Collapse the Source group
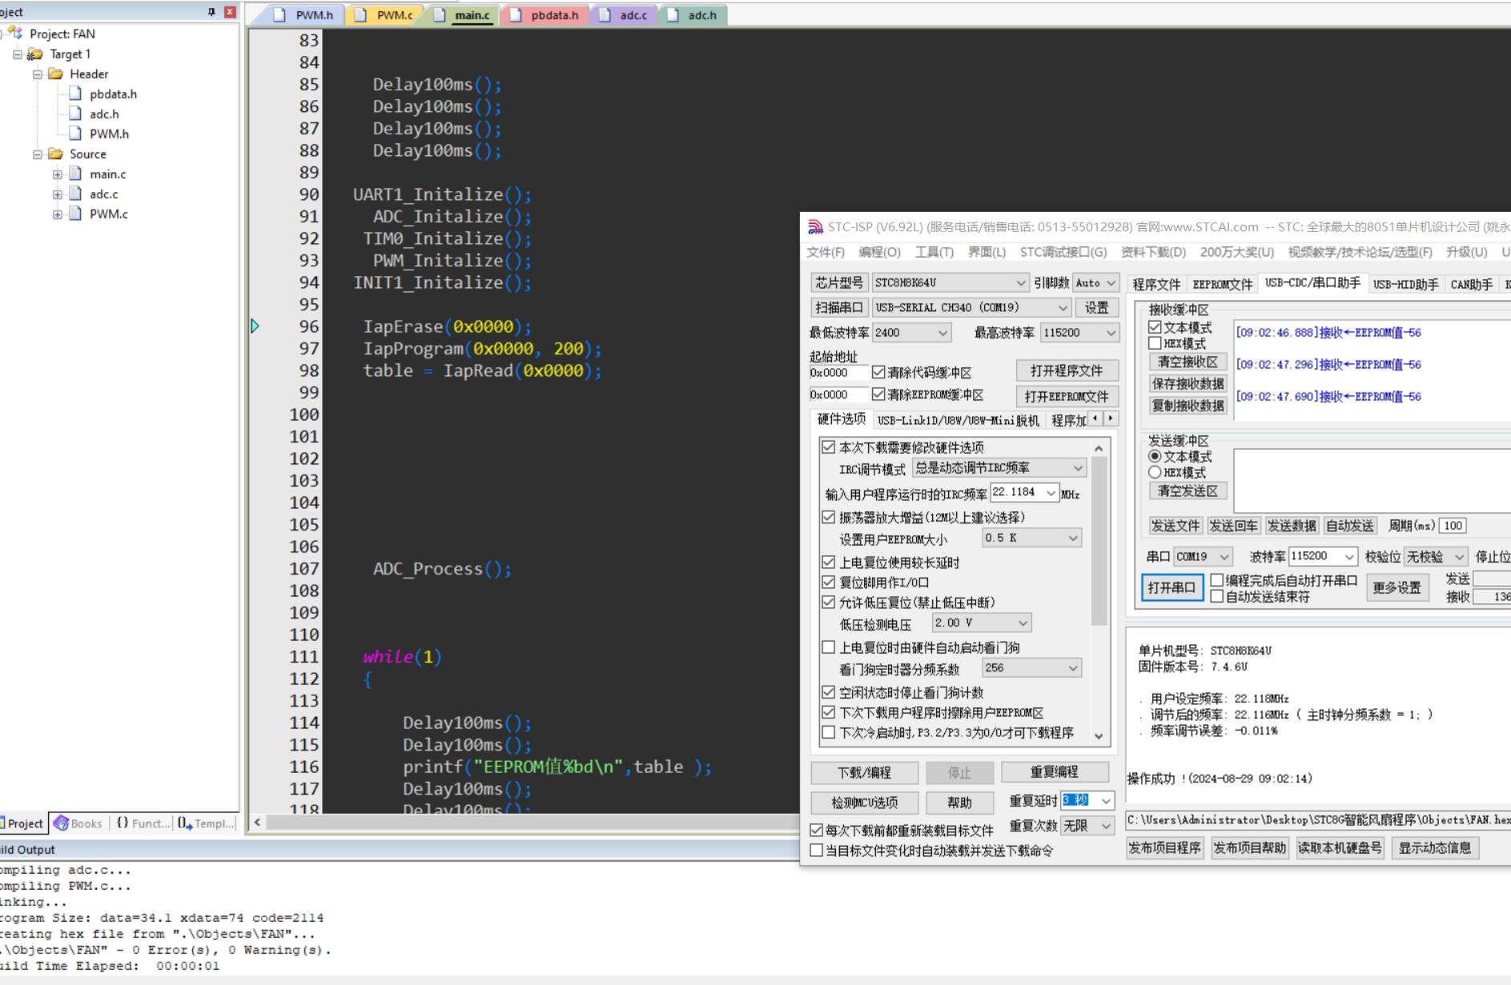The width and height of the screenshot is (1511, 985). pos(38,154)
